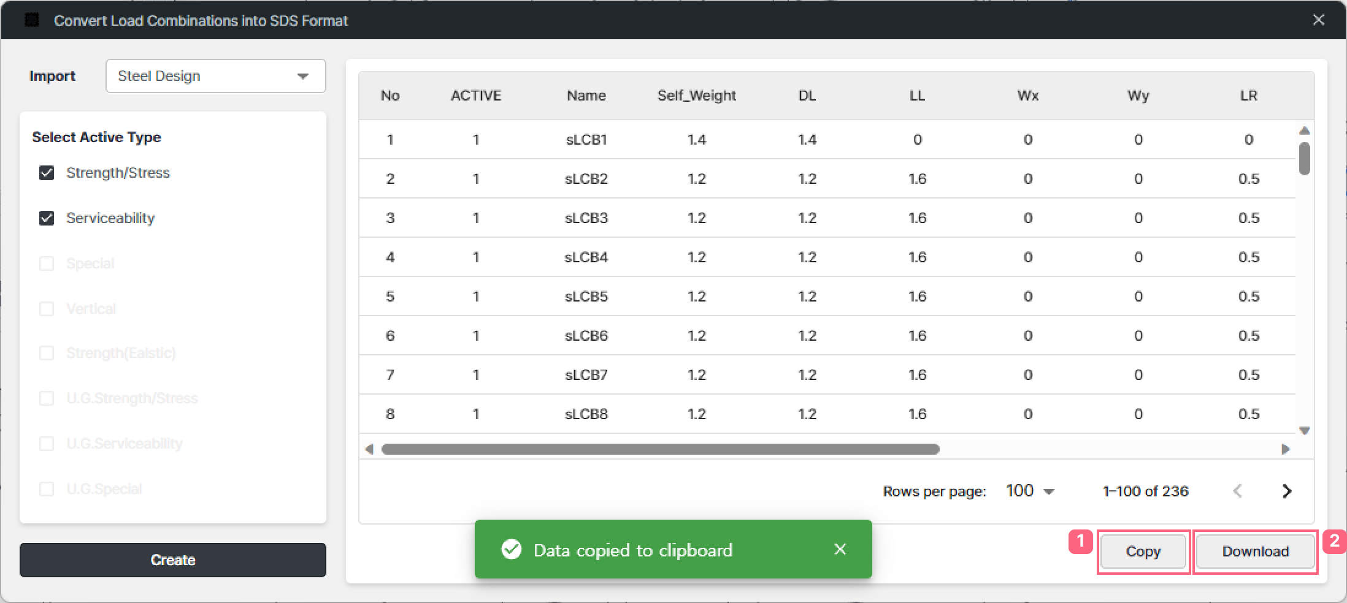Image resolution: width=1347 pixels, height=603 pixels.
Task: Click the horizontal scrollbar thumb of table
Action: (660, 449)
